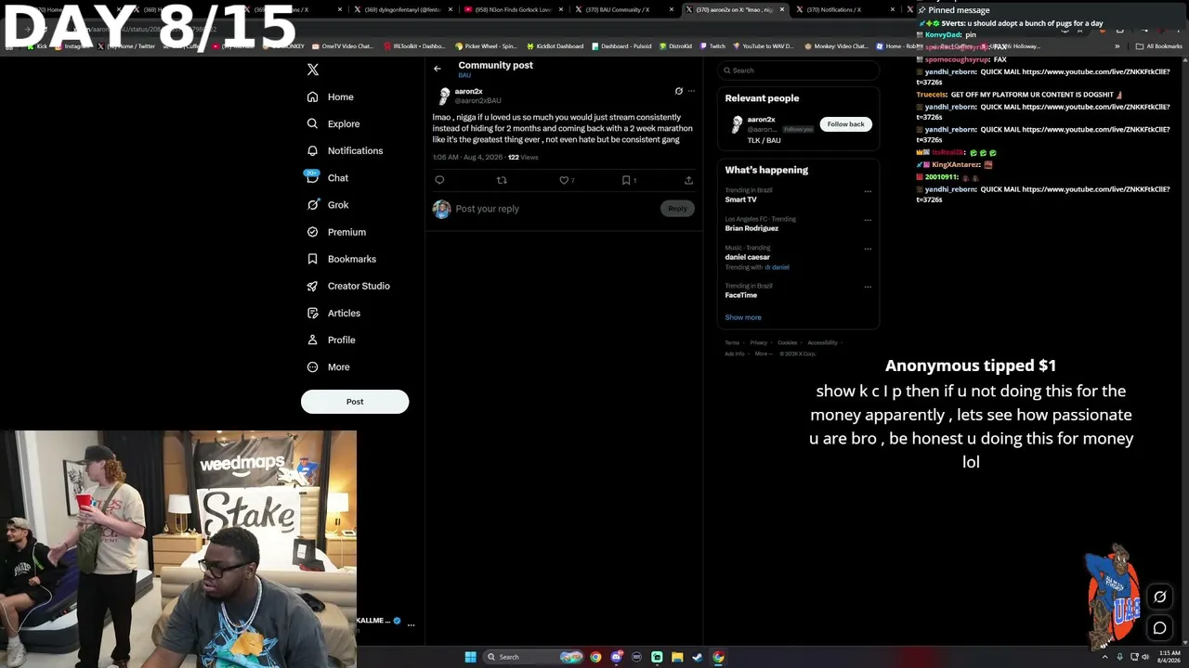The image size is (1189, 668).
Task: Open aaron2x in Relevant people
Action: [761, 120]
